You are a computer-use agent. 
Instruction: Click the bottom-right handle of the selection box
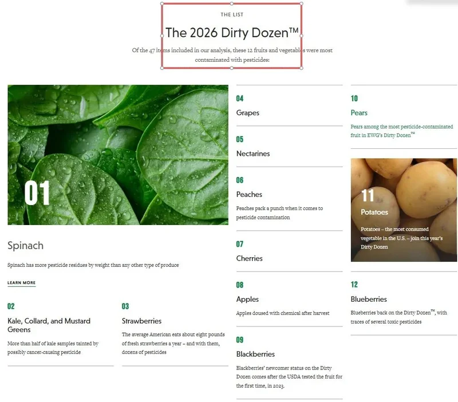coord(301,68)
